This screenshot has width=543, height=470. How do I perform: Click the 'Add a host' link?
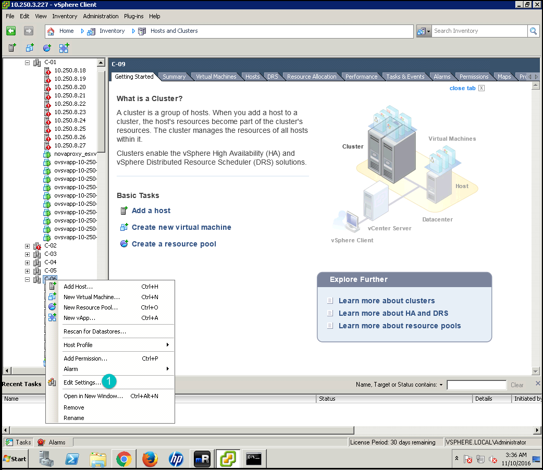[x=151, y=211]
